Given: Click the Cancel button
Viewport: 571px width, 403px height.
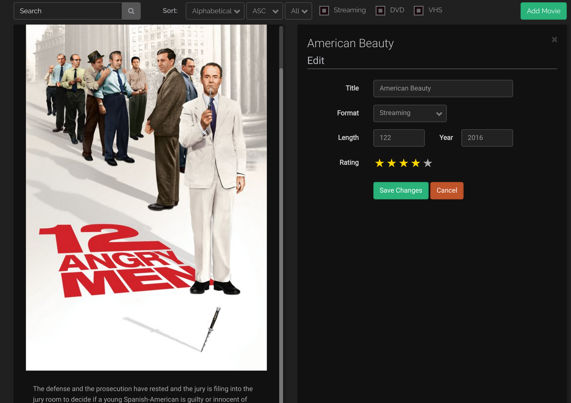Looking at the screenshot, I should pyautogui.click(x=447, y=191).
